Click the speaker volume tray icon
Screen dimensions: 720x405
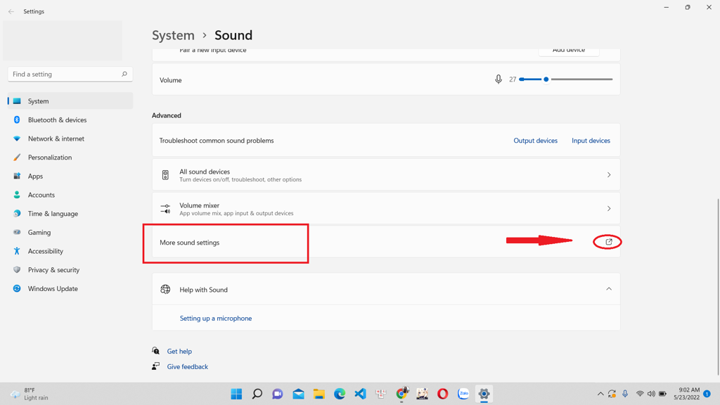[x=651, y=394]
